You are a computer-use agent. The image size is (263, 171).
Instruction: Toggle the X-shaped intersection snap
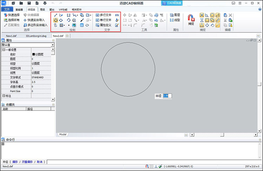coord(202,15)
